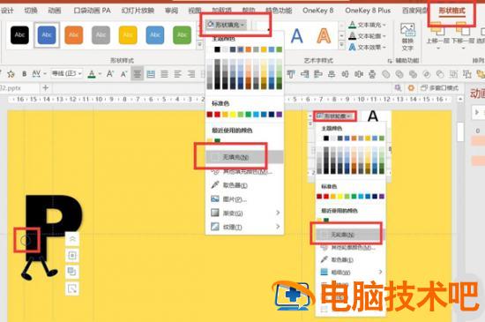The width and height of the screenshot is (485, 322).
Task: Click the magnifier icon beside 多窗口模式
Action: (398, 88)
